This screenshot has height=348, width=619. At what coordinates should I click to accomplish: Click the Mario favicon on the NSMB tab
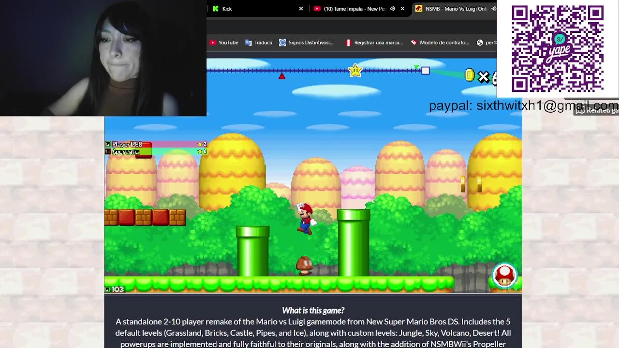click(419, 9)
